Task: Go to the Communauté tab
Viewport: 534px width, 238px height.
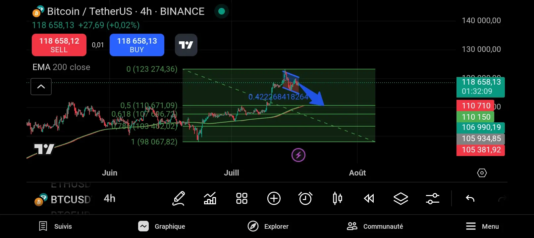Action: point(375,226)
